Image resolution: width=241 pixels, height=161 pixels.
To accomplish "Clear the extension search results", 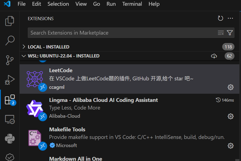I will (221, 33).
